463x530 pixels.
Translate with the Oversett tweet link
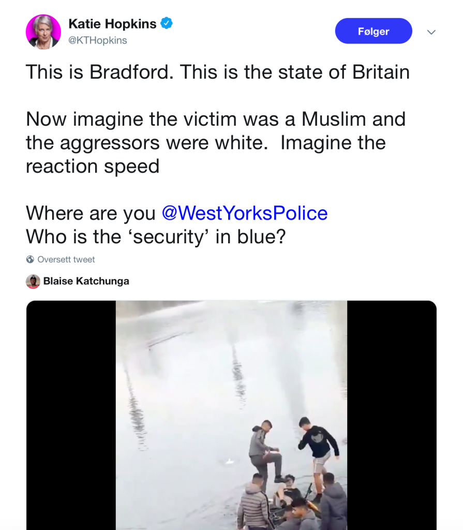[66, 259]
